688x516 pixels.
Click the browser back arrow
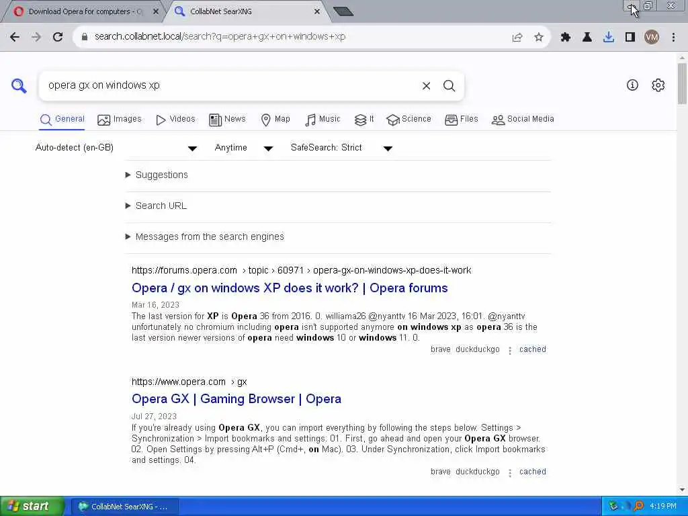click(x=15, y=37)
